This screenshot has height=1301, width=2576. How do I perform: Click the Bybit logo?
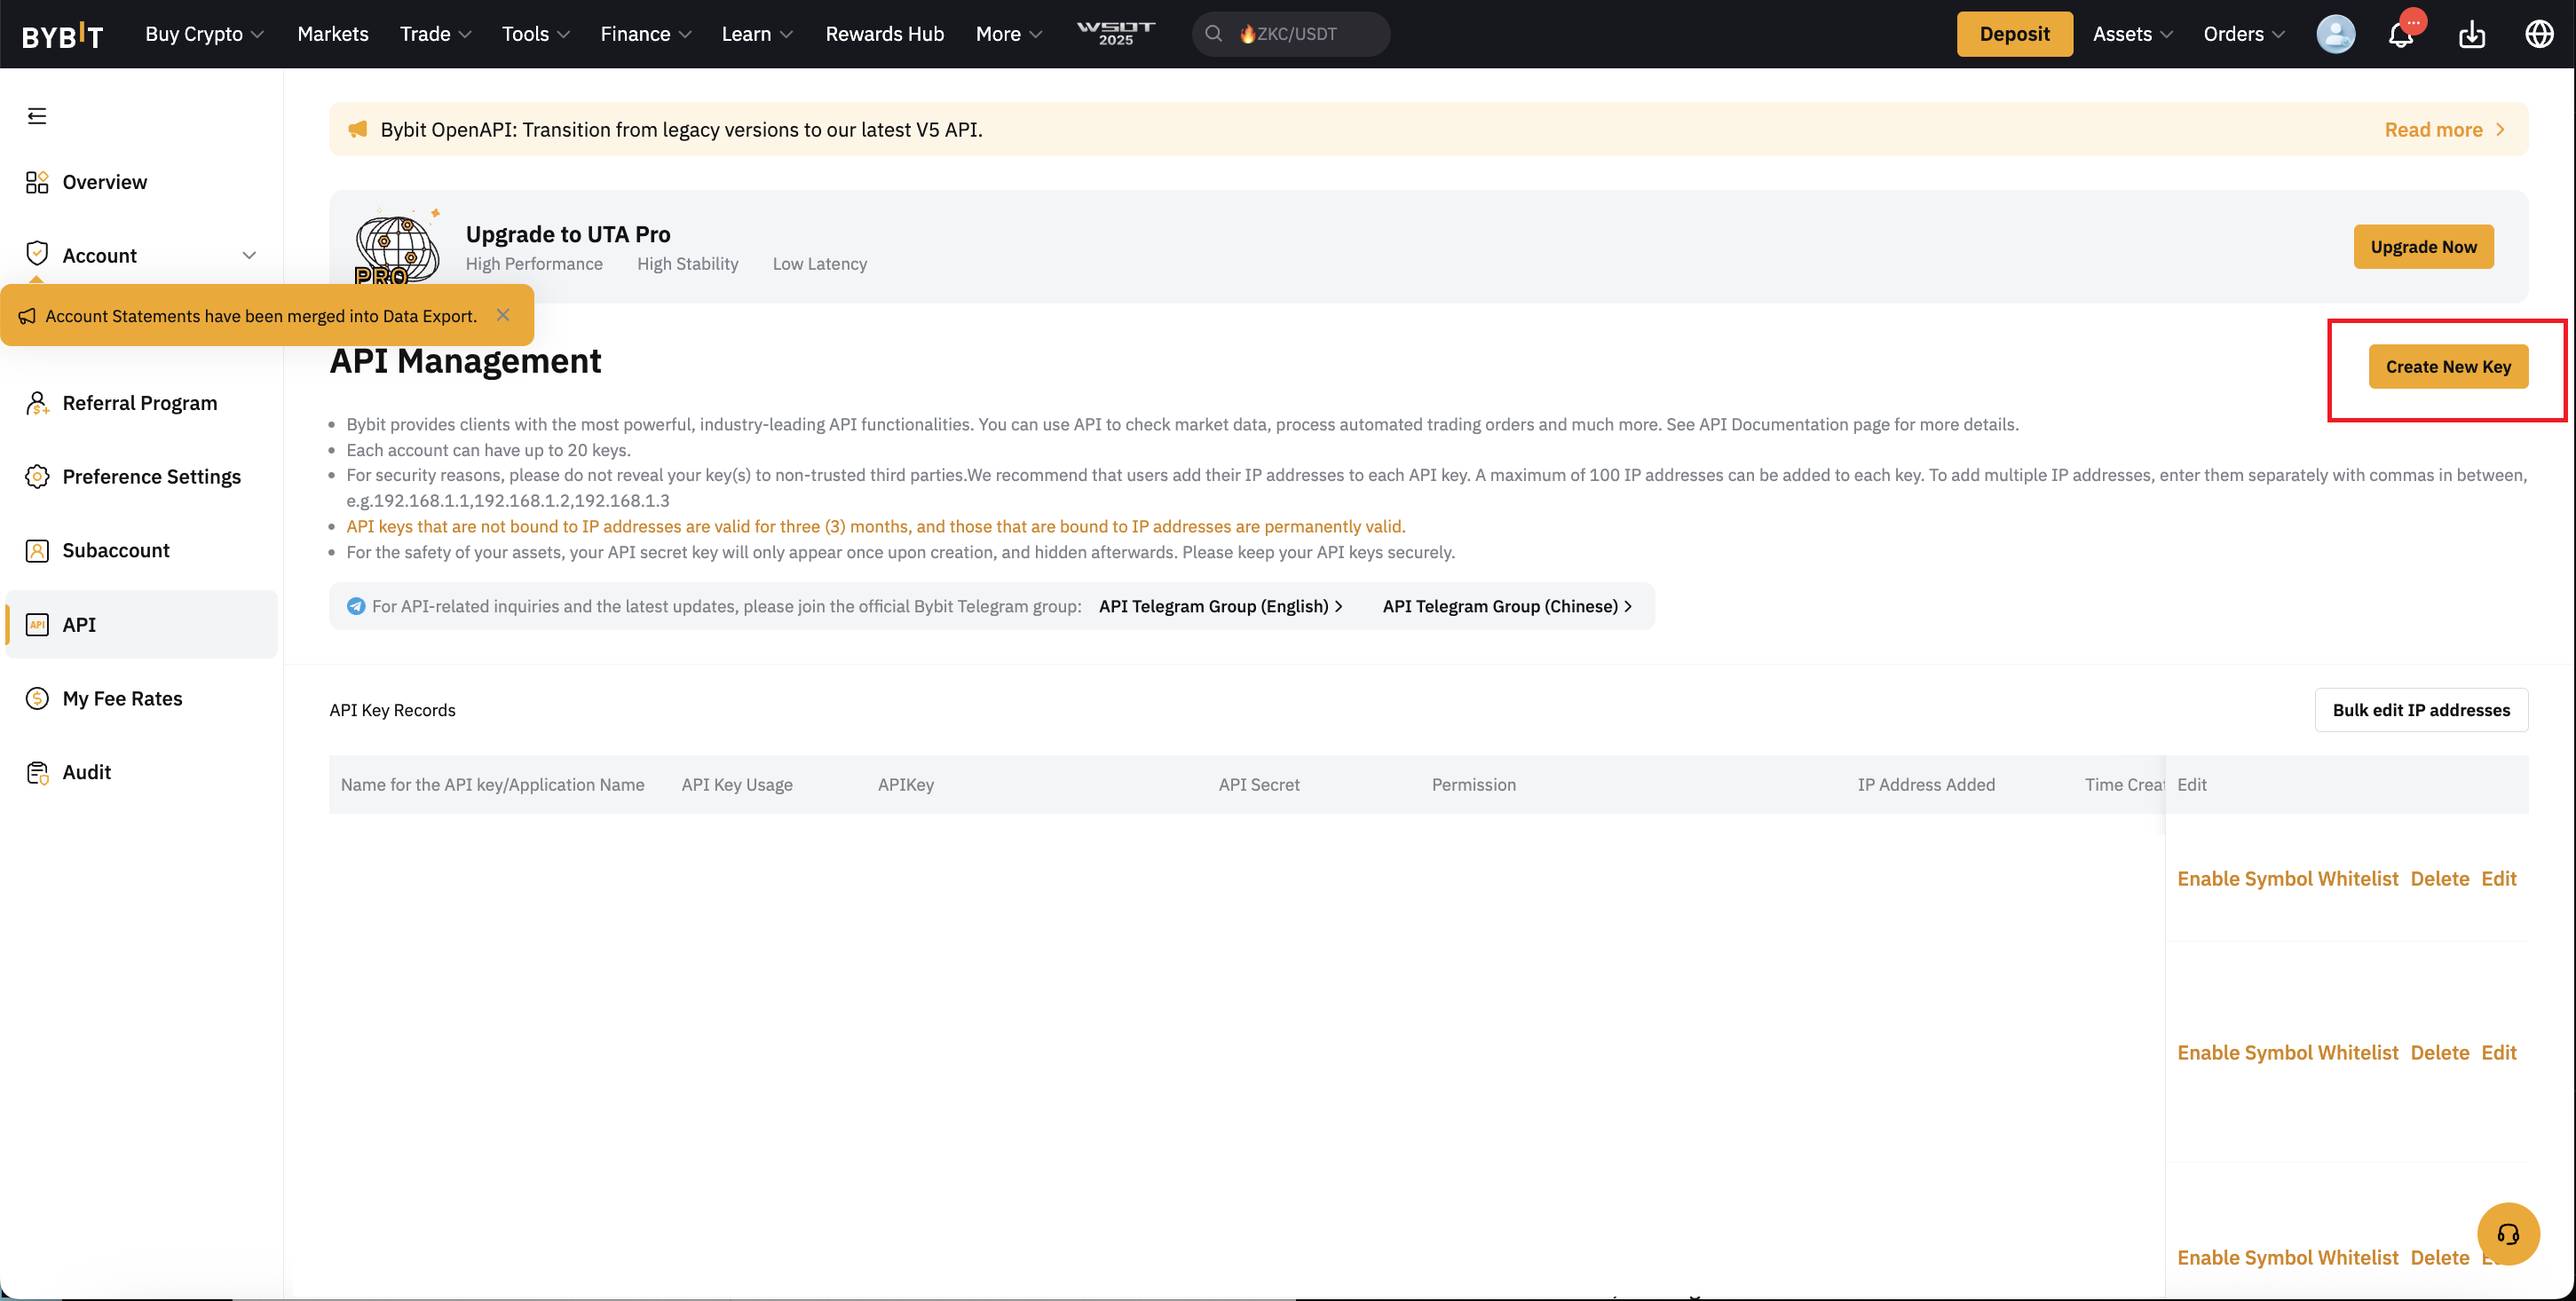point(63,36)
